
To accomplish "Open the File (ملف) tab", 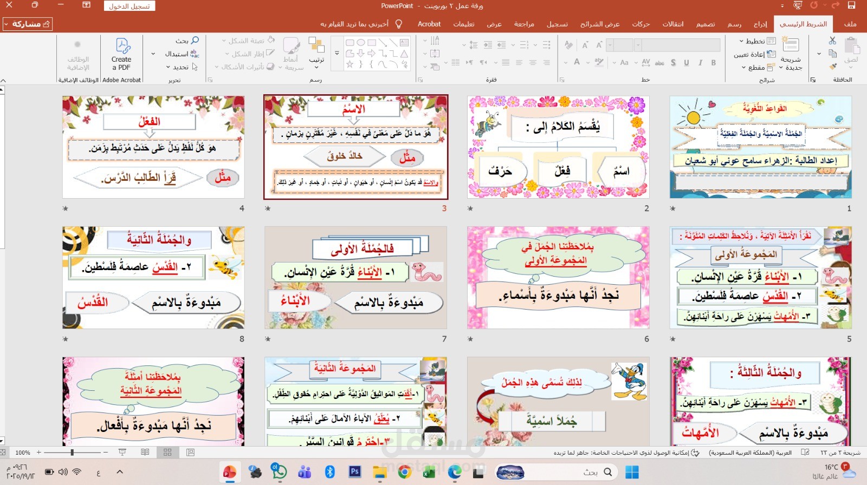I will 850,24.
